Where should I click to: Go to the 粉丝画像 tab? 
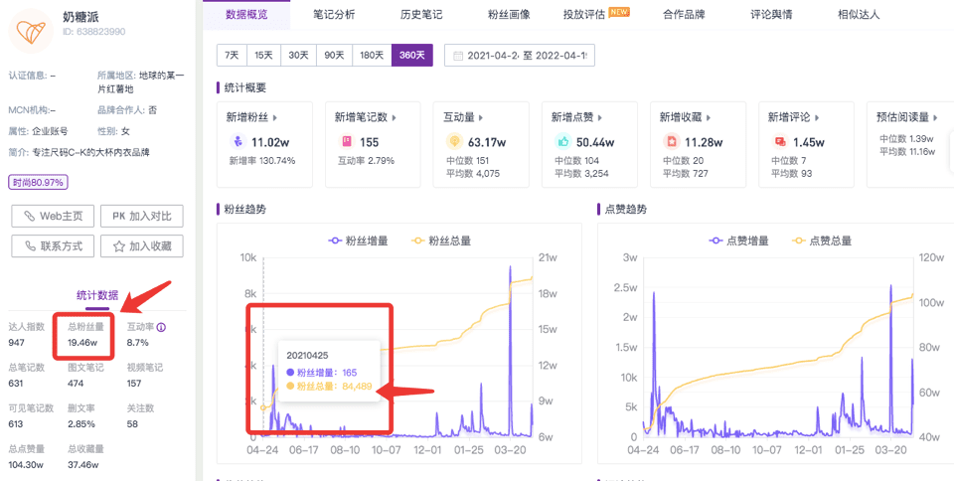[x=509, y=15]
